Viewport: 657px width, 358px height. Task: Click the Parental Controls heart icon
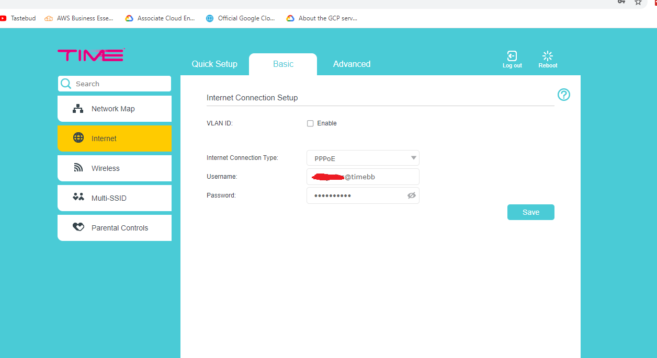[78, 227]
